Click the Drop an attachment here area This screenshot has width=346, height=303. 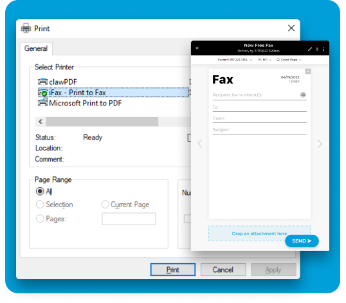tap(259, 234)
